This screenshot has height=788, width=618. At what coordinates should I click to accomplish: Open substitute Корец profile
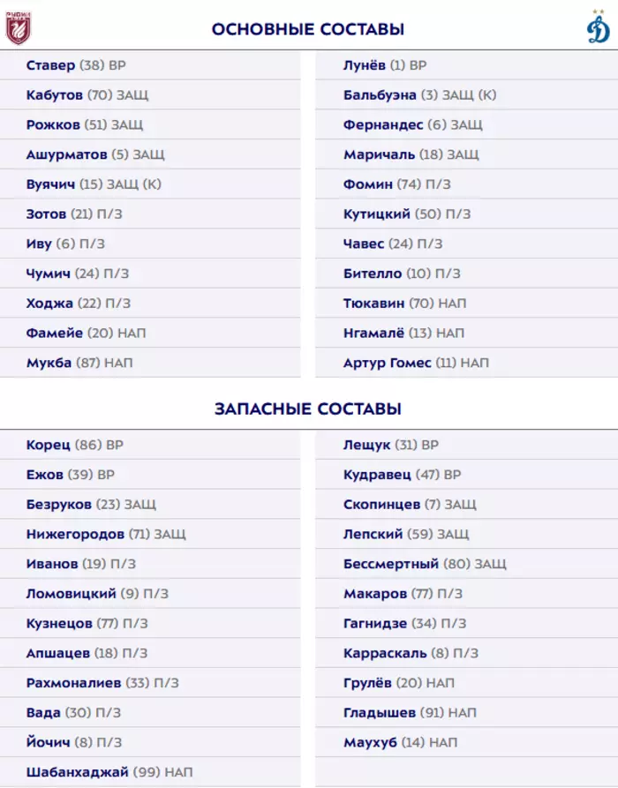49,446
